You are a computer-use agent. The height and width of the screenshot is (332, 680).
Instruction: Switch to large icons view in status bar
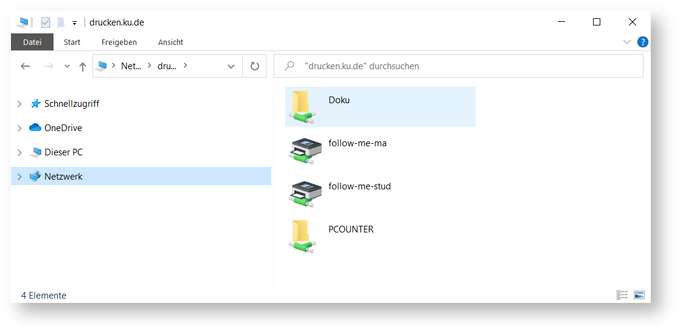pyautogui.click(x=639, y=295)
